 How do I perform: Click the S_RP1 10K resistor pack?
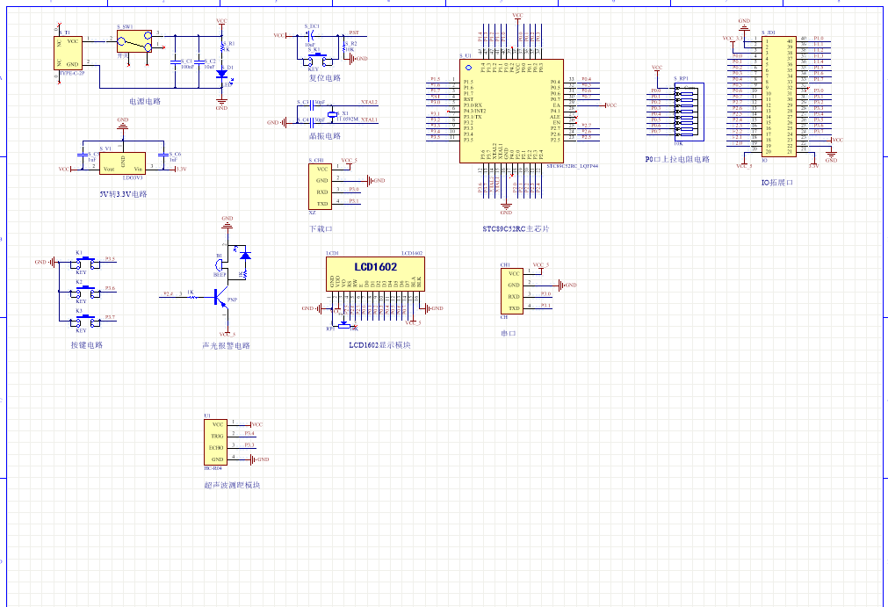click(x=679, y=111)
